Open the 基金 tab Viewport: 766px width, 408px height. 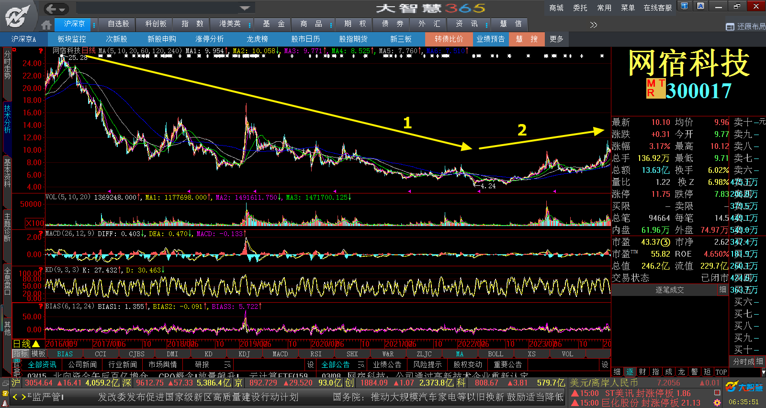[x=274, y=23]
